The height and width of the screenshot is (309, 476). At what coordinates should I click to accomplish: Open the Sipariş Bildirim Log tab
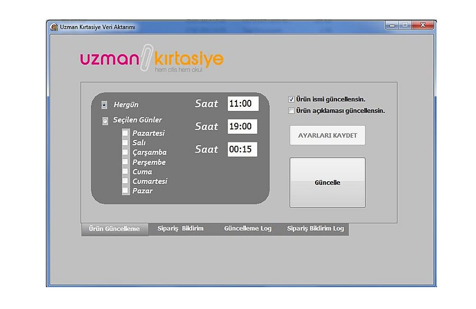pyautogui.click(x=315, y=229)
